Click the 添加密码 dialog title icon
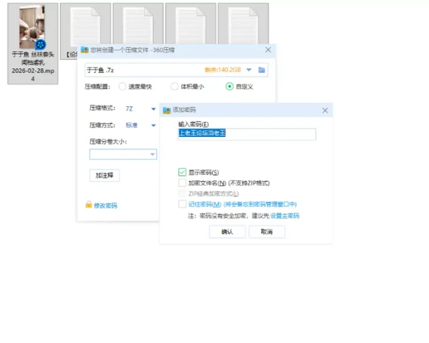The image size is (429, 343). [167, 110]
